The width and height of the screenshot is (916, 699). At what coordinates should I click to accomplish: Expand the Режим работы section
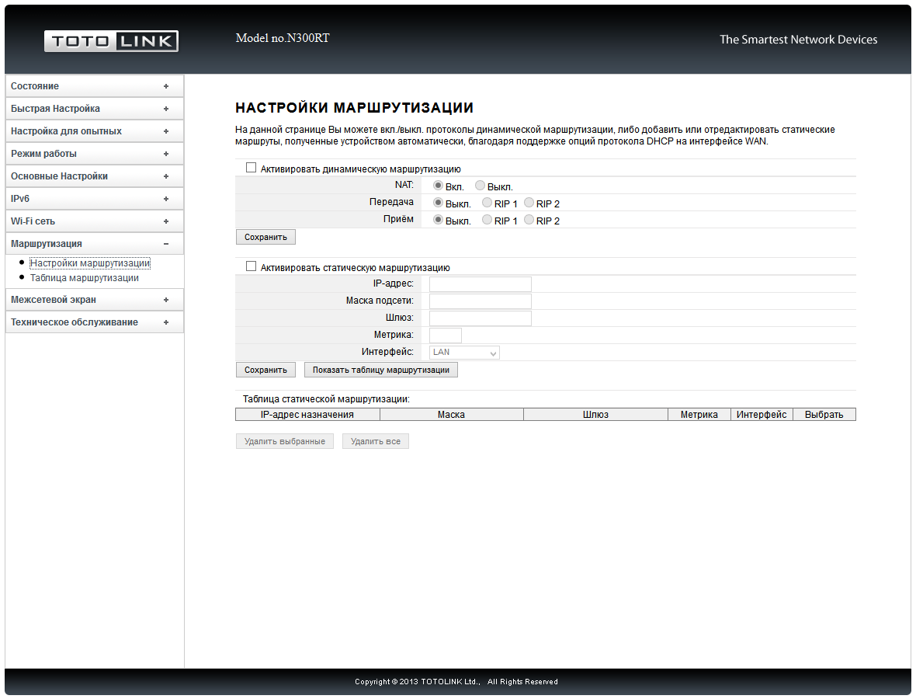pos(94,154)
